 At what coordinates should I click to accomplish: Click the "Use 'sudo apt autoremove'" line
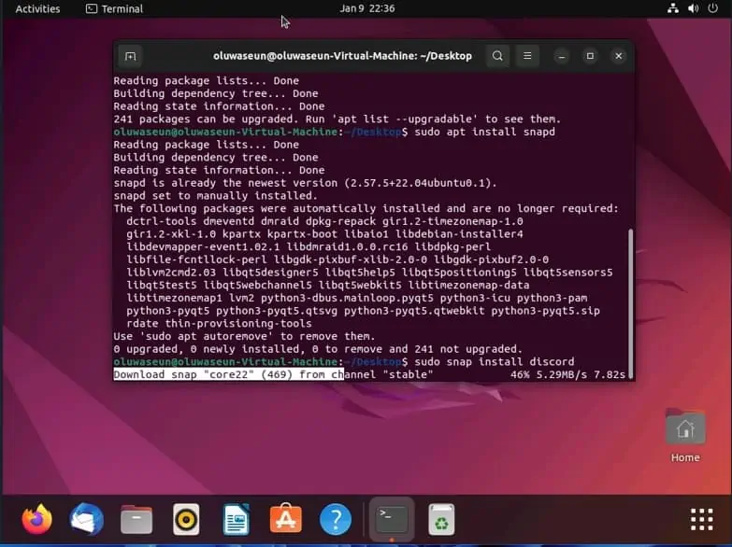244,336
